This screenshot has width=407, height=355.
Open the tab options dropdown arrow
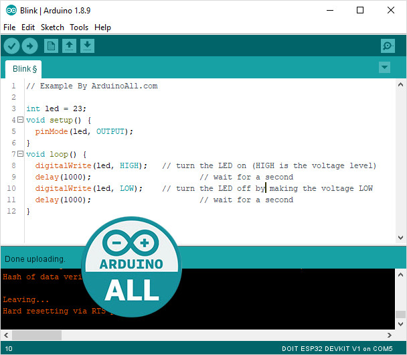(384, 68)
